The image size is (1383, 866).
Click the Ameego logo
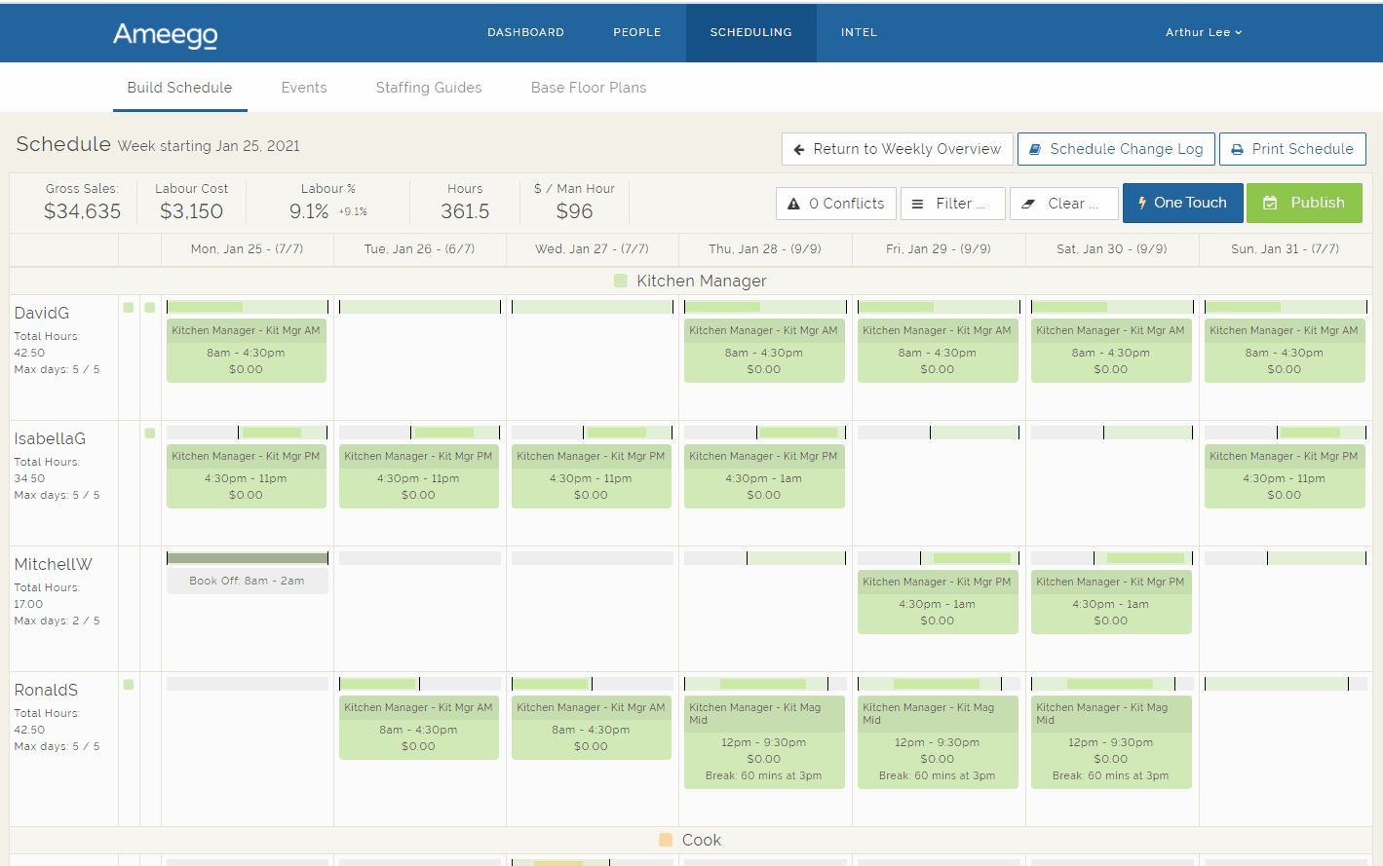click(166, 34)
